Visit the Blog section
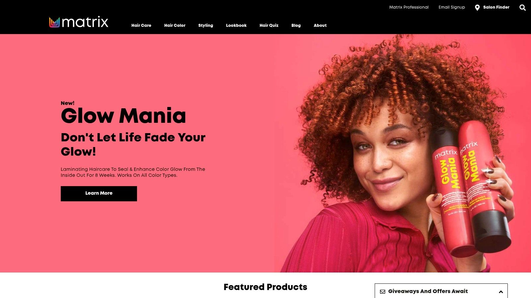This screenshot has height=298, width=531. 296,25
